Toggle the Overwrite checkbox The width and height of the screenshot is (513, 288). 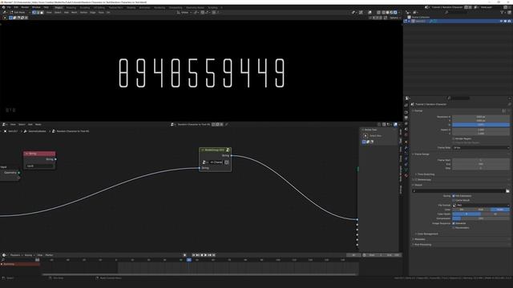click(454, 223)
